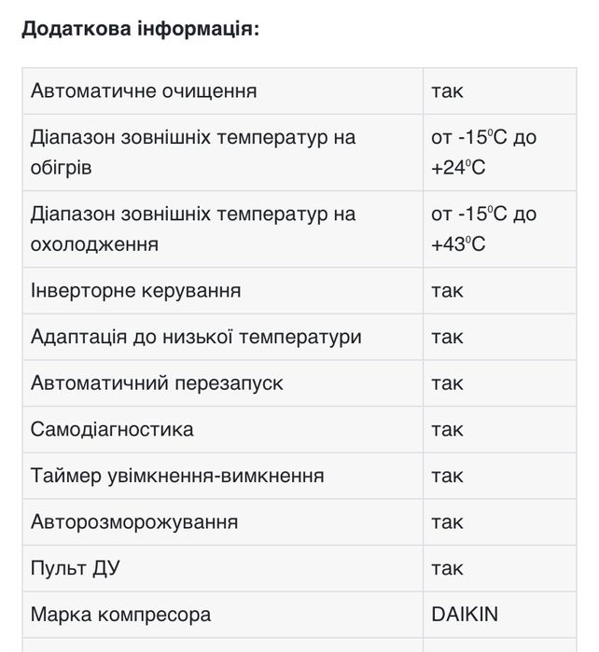599x652 pixels.
Task: Select the "Адаптація до низької температури" label
Action: (196, 337)
